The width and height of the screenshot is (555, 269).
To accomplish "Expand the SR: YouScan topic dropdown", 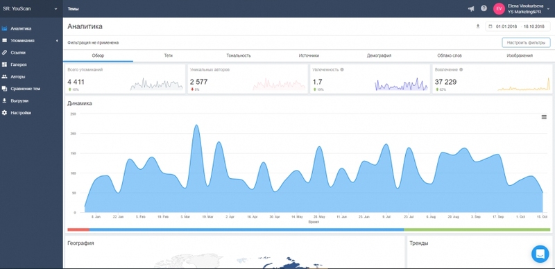I will point(55,9).
